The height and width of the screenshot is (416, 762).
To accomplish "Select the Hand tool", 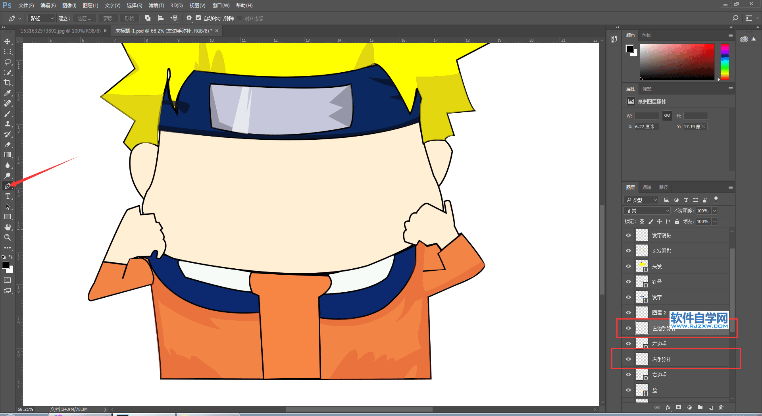I will pos(8,227).
